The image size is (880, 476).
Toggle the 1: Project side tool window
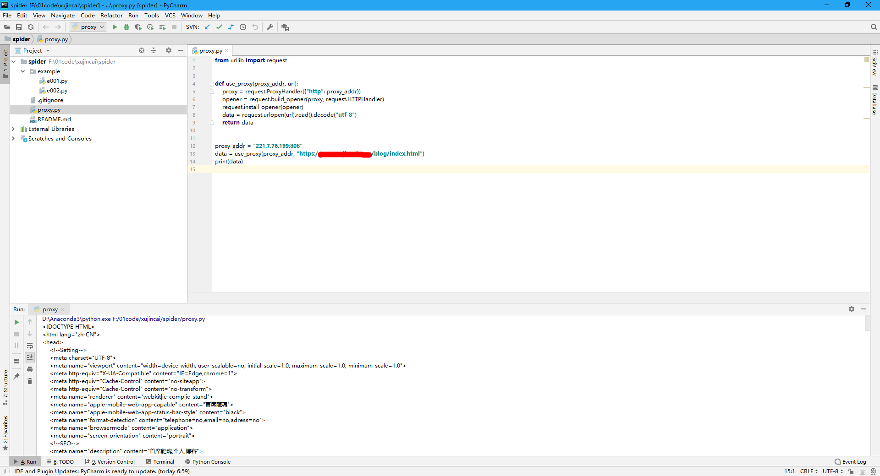click(x=5, y=64)
